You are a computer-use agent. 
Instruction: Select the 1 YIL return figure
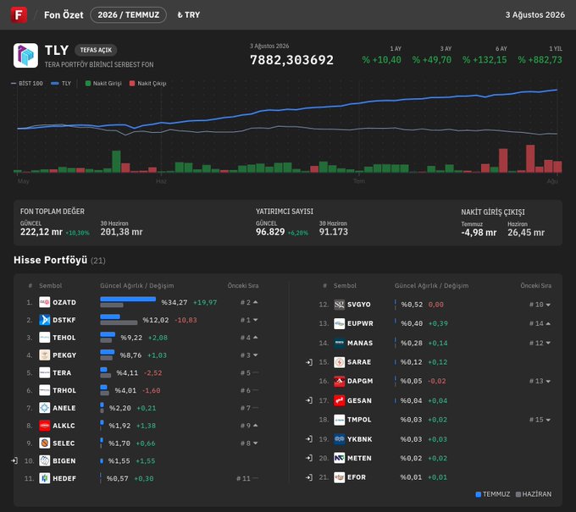coord(540,60)
